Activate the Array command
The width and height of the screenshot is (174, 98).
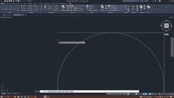pos(36,10)
